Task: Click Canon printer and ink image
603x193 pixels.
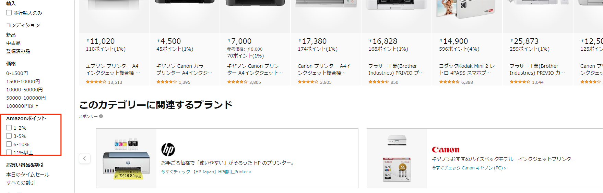Action: coord(397,158)
